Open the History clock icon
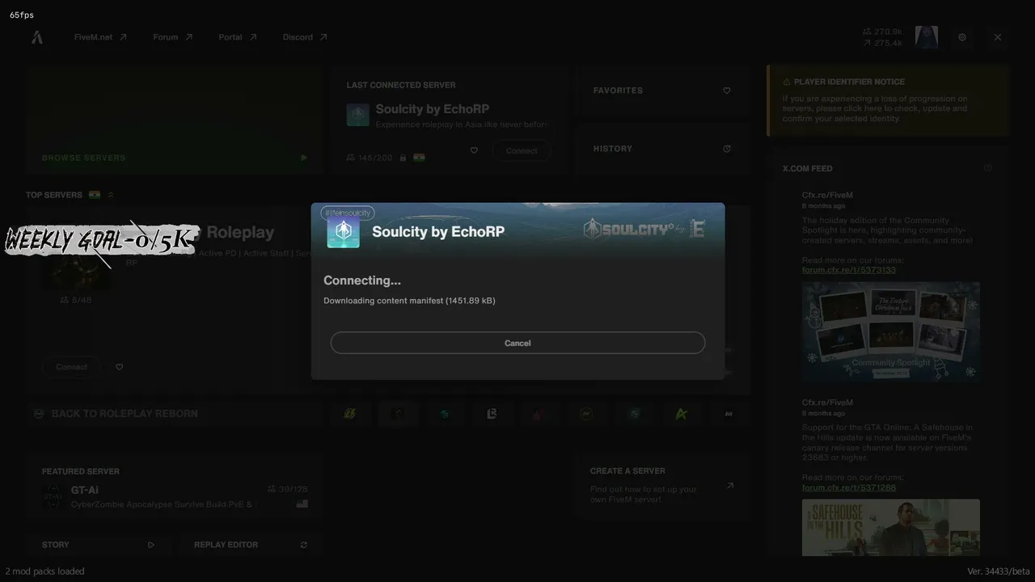 727,149
